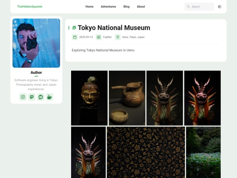This screenshot has width=237, height=178.
Task: Open the golden head sculpture photo
Action: tap(90, 98)
